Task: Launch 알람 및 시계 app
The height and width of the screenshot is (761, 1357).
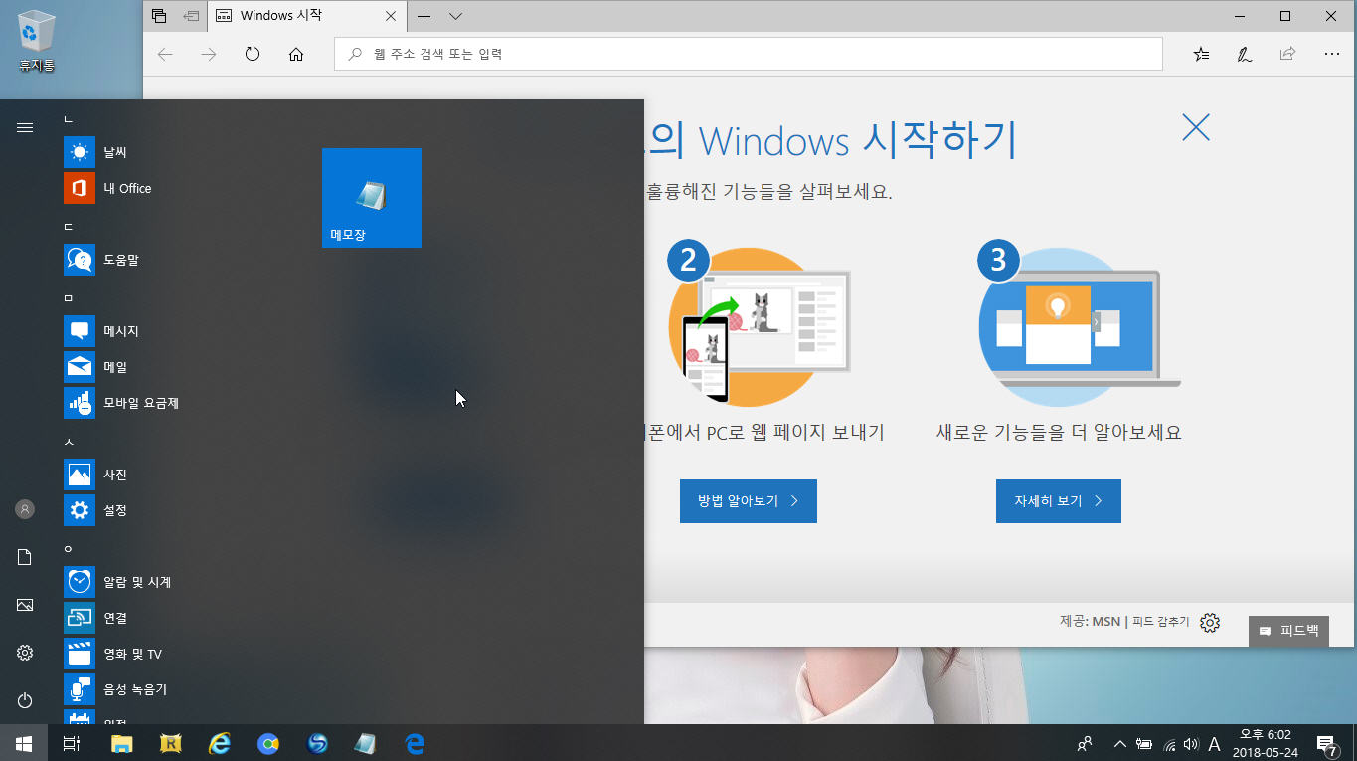Action: click(80, 582)
